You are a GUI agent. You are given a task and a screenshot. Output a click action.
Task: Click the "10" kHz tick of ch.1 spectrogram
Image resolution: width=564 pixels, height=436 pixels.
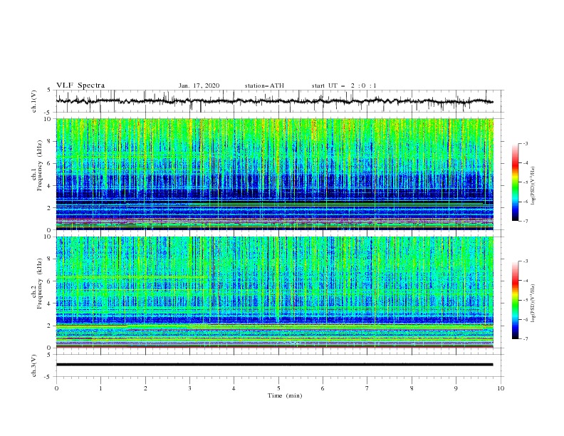click(x=48, y=119)
